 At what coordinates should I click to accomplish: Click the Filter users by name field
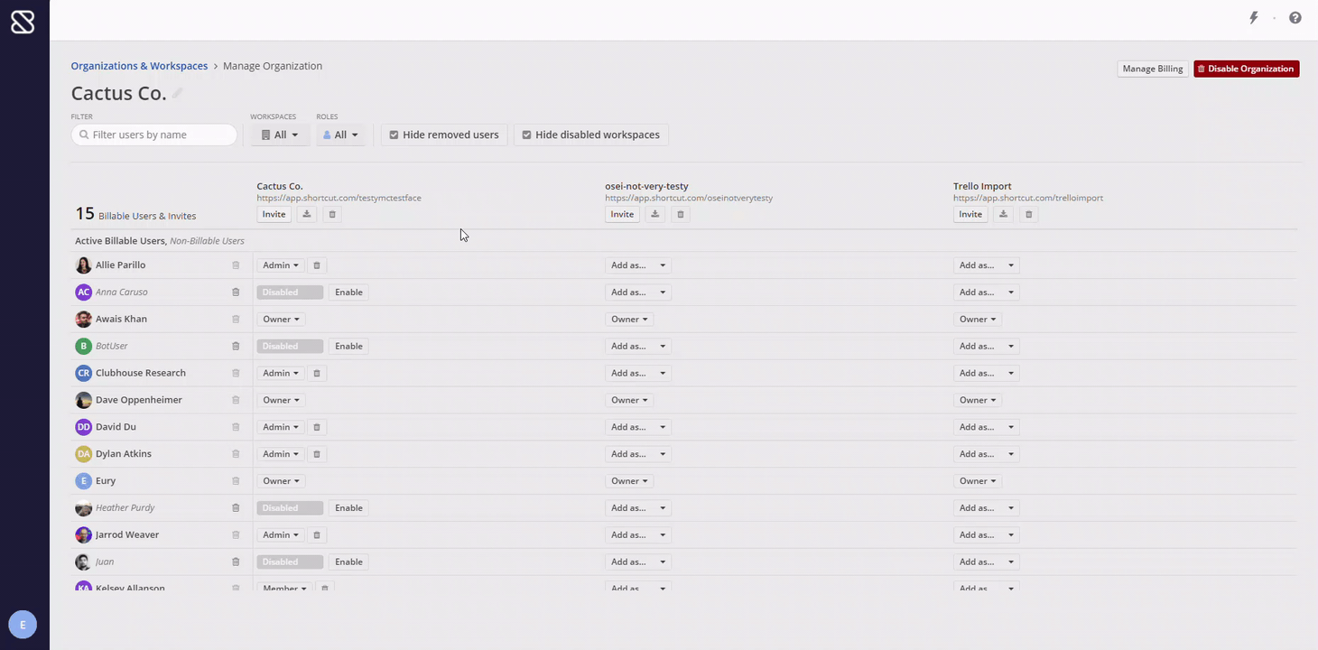(153, 134)
